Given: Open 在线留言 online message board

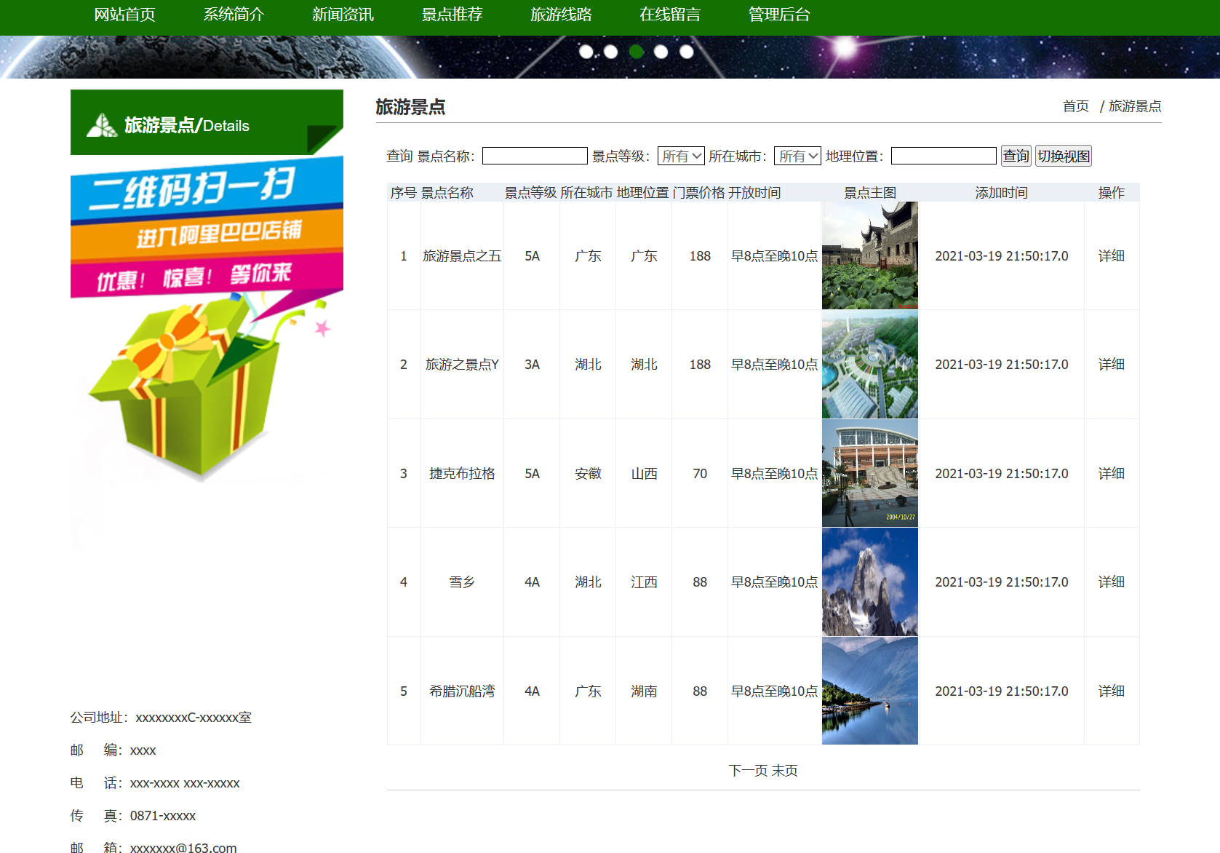Looking at the screenshot, I should [669, 15].
